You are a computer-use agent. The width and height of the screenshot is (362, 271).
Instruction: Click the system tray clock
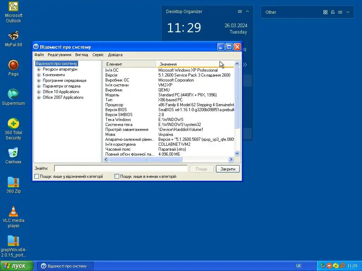tap(352, 266)
